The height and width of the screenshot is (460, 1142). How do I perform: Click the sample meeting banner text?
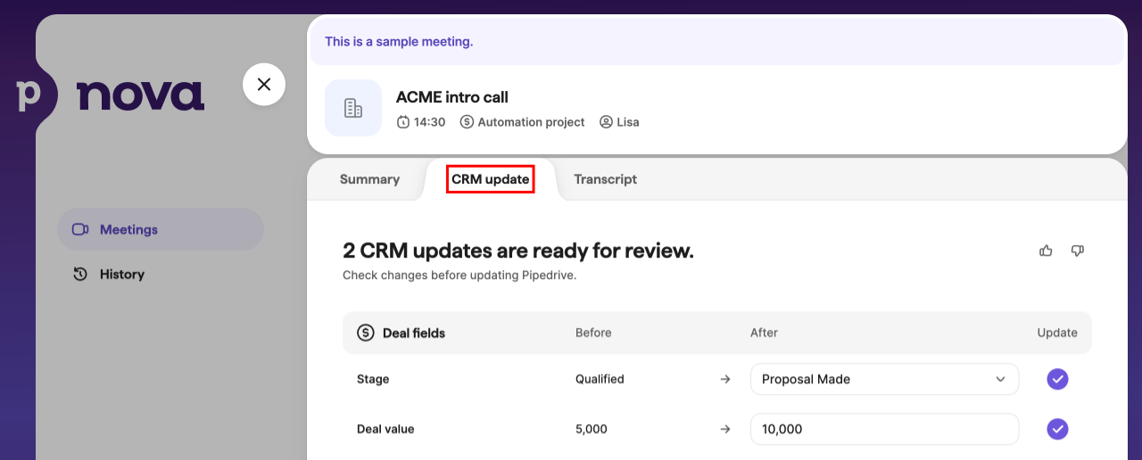[399, 41]
